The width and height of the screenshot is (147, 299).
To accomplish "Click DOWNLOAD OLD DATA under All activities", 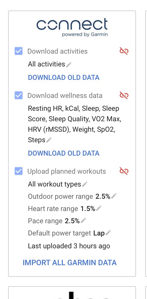I will (x=64, y=78).
